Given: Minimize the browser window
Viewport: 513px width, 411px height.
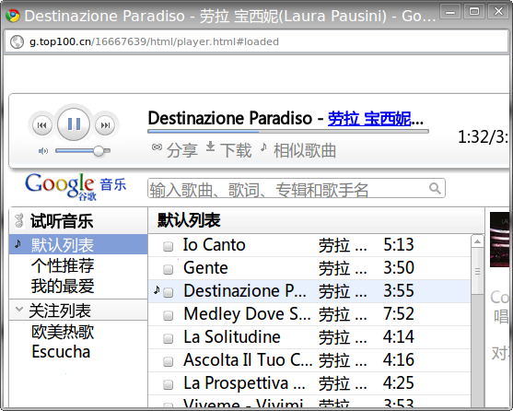Looking at the screenshot, I should click(x=450, y=12).
